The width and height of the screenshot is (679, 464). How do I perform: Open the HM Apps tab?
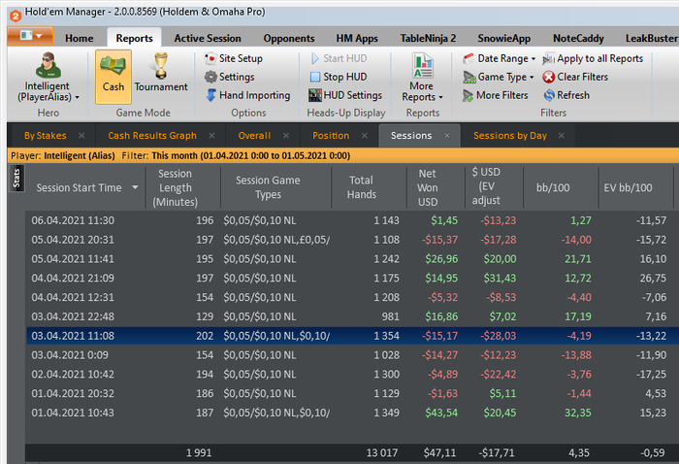click(357, 38)
